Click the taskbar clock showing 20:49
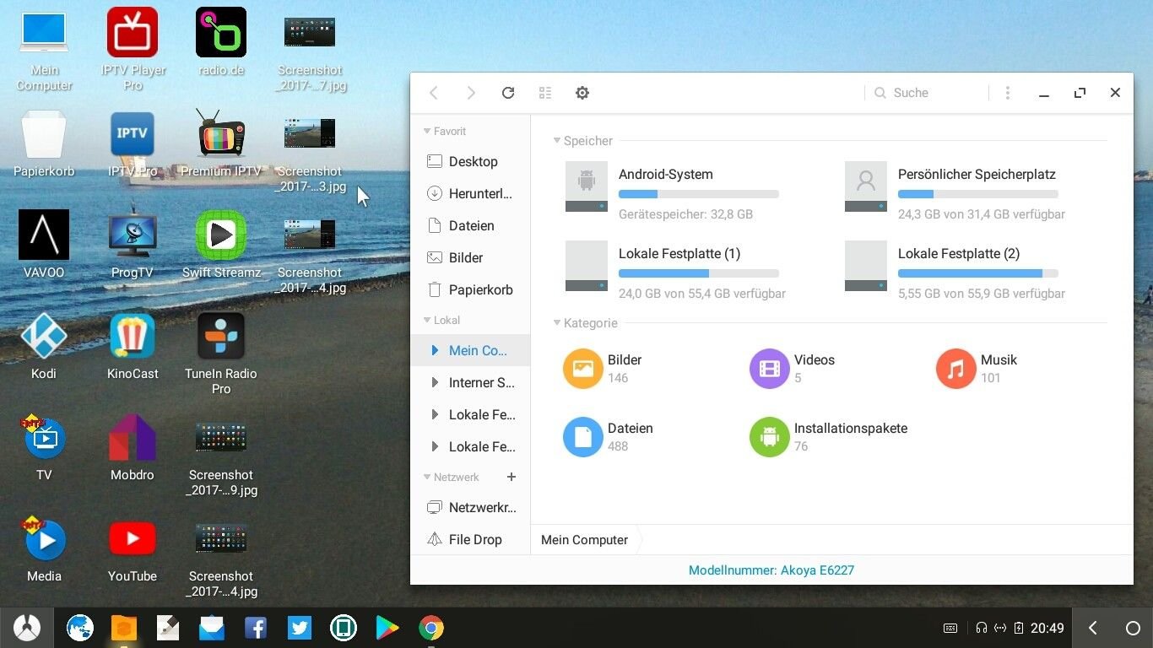 [1047, 628]
